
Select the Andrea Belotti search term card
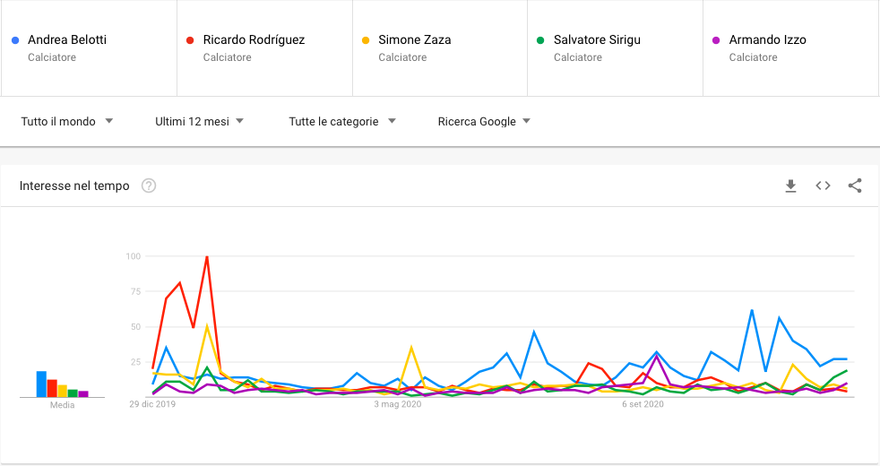(90, 48)
